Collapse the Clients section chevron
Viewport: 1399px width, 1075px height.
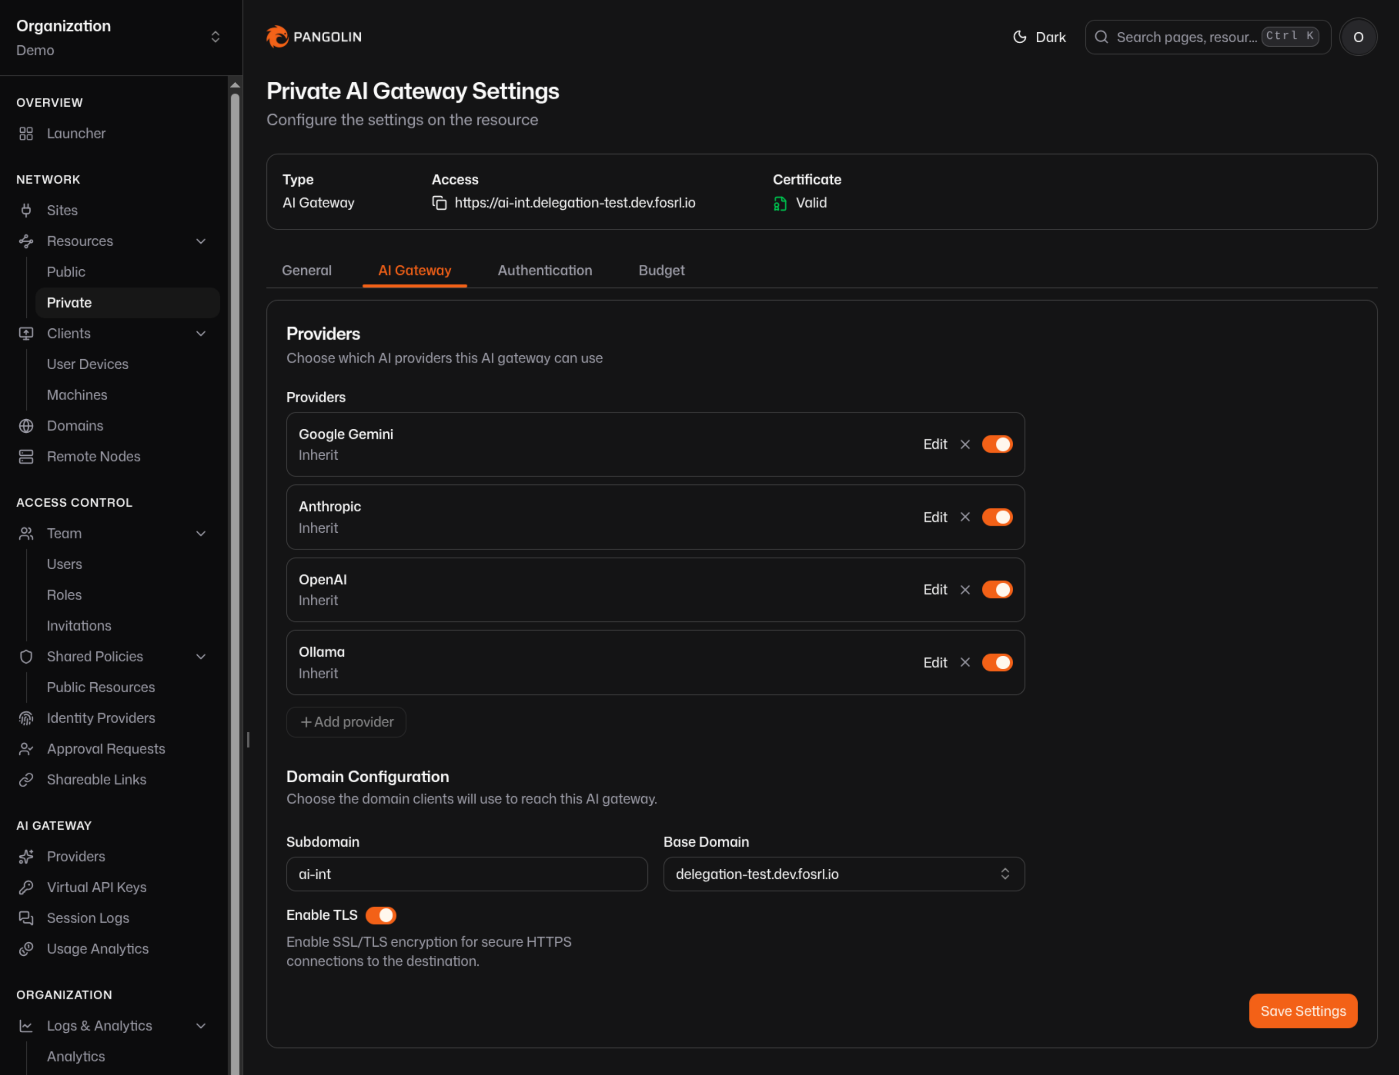click(201, 333)
